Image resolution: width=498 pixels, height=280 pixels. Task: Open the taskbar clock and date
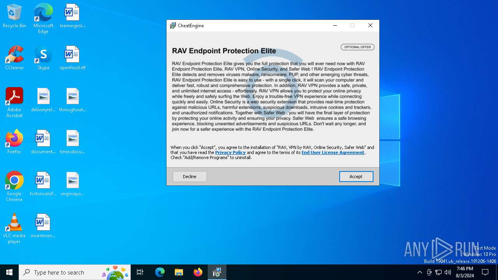[x=465, y=272]
